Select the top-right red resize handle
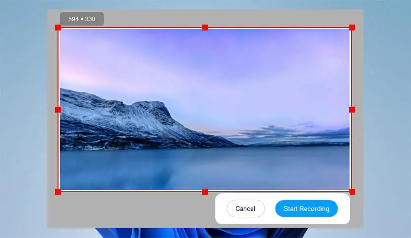Viewport: 411px width, 238px height. pyautogui.click(x=352, y=28)
